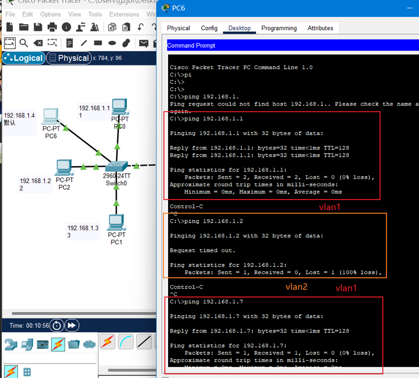Pick the Draw Ellipse tool
This screenshot has height=378, width=419.
112,43
